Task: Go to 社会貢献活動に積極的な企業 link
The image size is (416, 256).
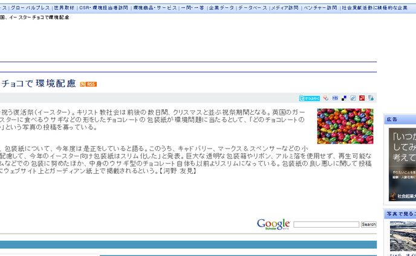Action: pyautogui.click(x=375, y=8)
